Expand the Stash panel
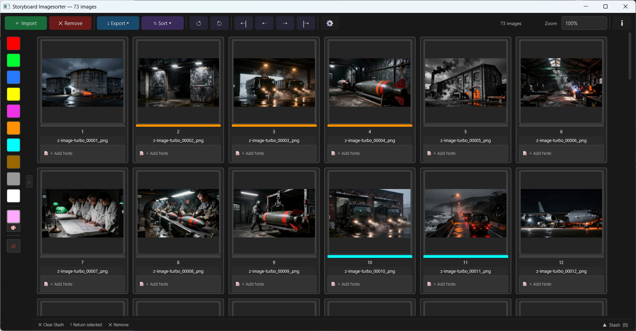Screen dimensions: 636x331 click(615, 325)
